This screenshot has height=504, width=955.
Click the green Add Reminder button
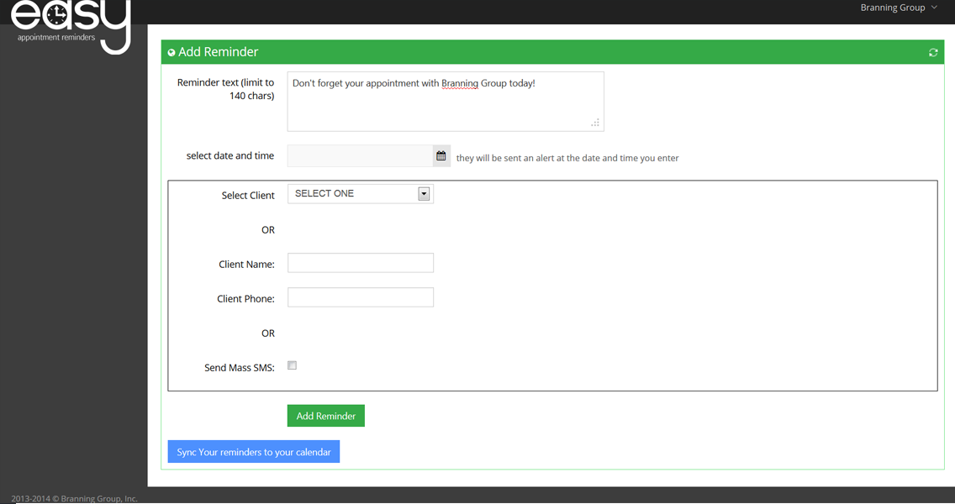pyautogui.click(x=326, y=416)
